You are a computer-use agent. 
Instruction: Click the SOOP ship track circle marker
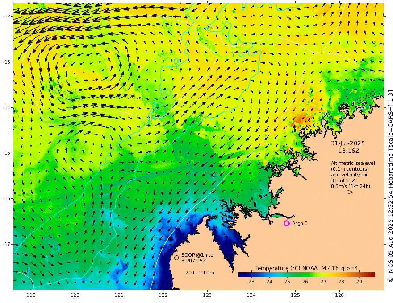pos(176,258)
